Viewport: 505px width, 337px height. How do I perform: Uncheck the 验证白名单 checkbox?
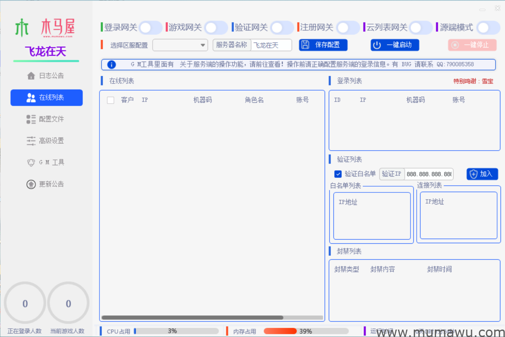pos(338,174)
